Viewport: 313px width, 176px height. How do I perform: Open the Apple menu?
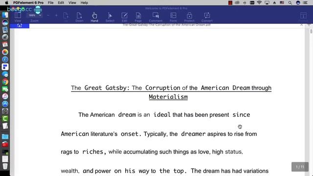[6, 2]
